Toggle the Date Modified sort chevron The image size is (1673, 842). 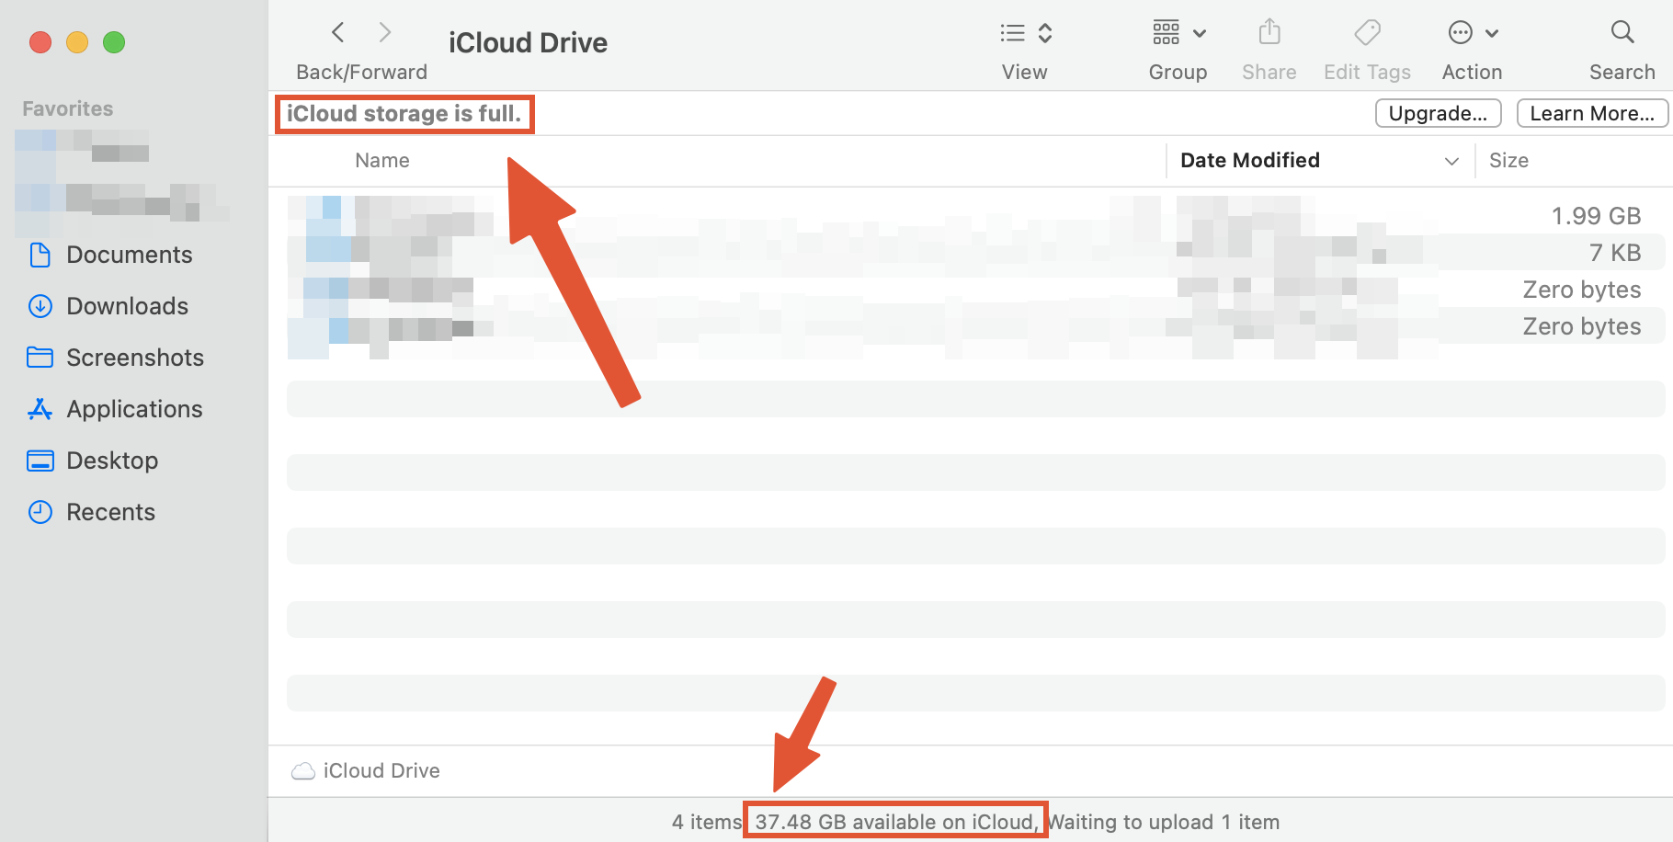pos(1452,161)
